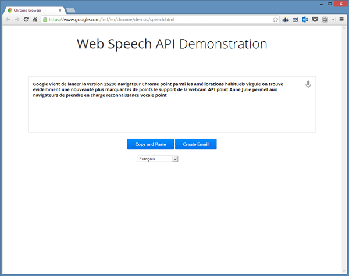Image resolution: width=349 pixels, height=276 pixels.
Task: Reload the page
Action: [26, 19]
